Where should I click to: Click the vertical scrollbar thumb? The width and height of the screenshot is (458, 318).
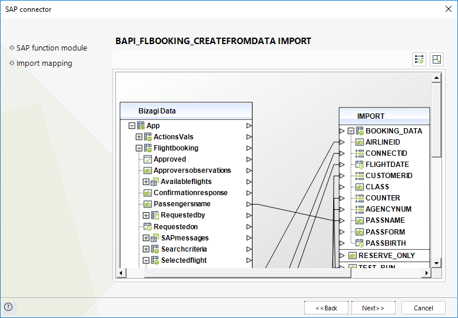click(436, 120)
